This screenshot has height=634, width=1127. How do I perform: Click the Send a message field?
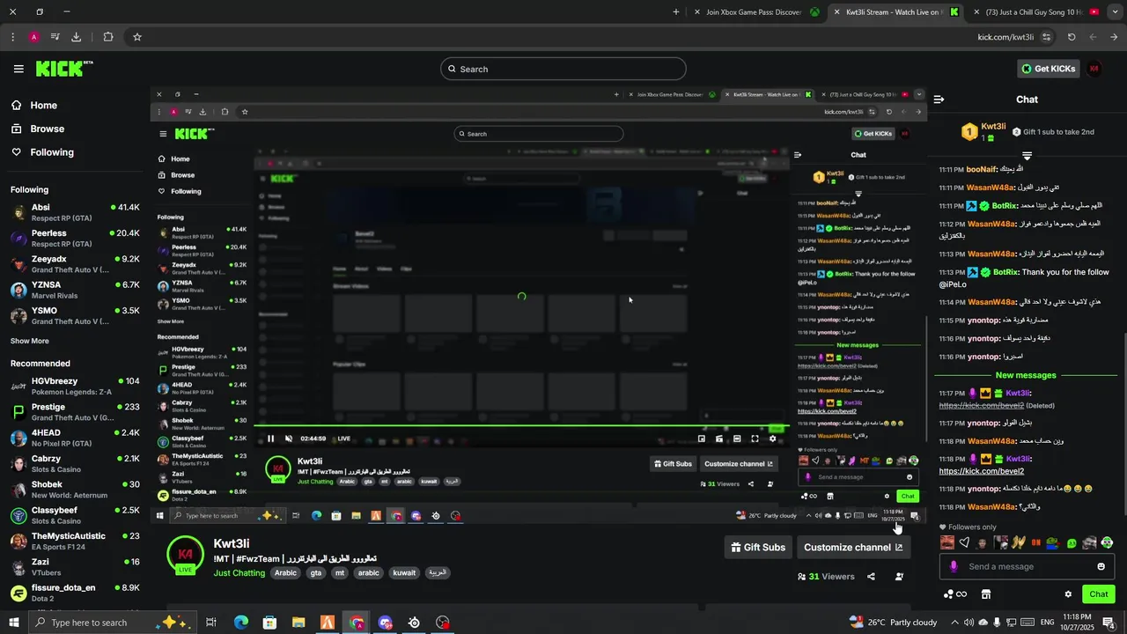click(1026, 566)
